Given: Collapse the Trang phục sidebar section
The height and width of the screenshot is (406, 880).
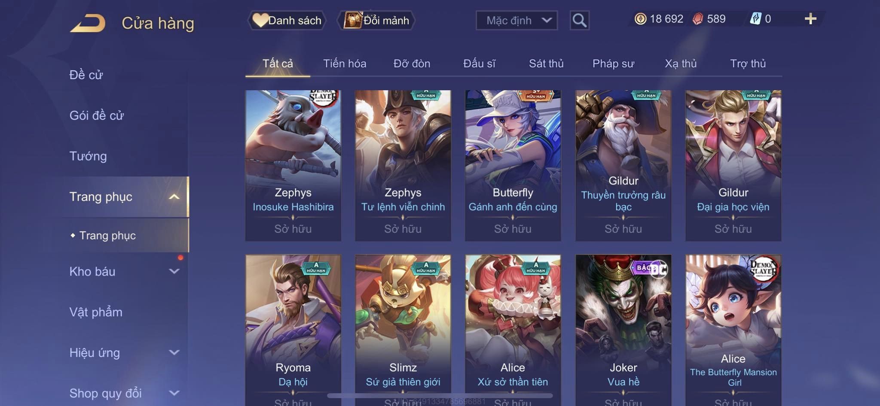Looking at the screenshot, I should tap(174, 197).
